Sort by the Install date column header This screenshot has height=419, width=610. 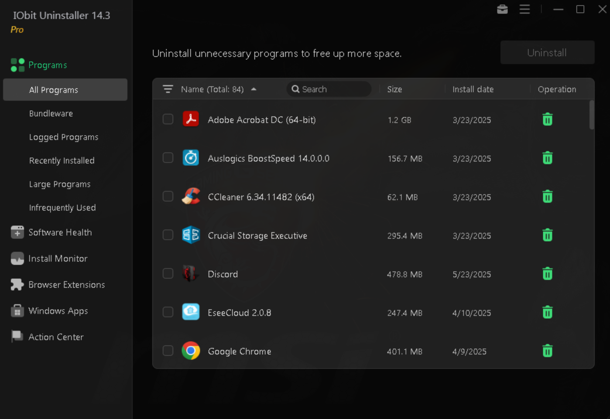click(x=473, y=89)
